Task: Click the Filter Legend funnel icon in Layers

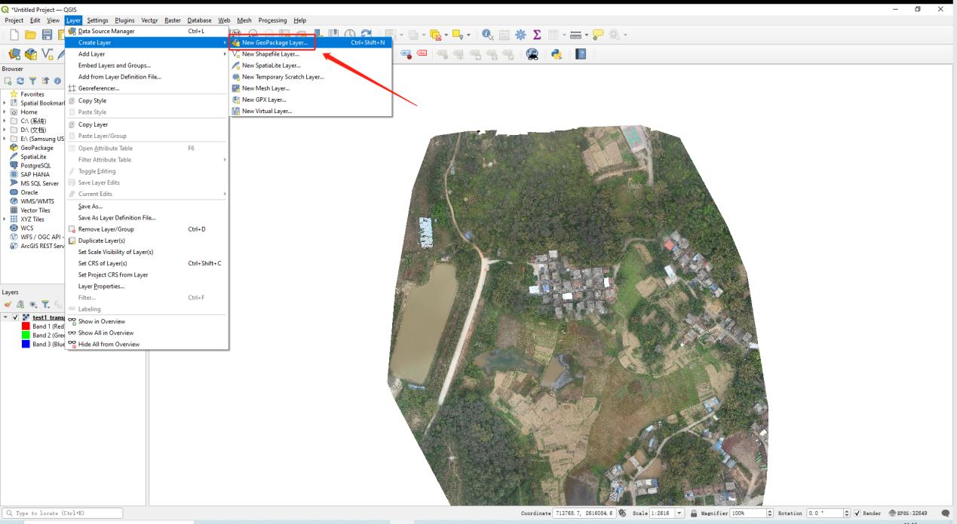Action: [x=45, y=304]
